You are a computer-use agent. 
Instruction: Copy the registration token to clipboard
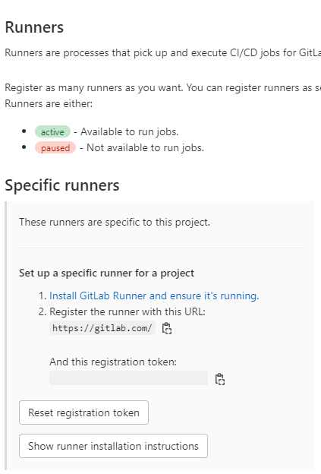220,379
